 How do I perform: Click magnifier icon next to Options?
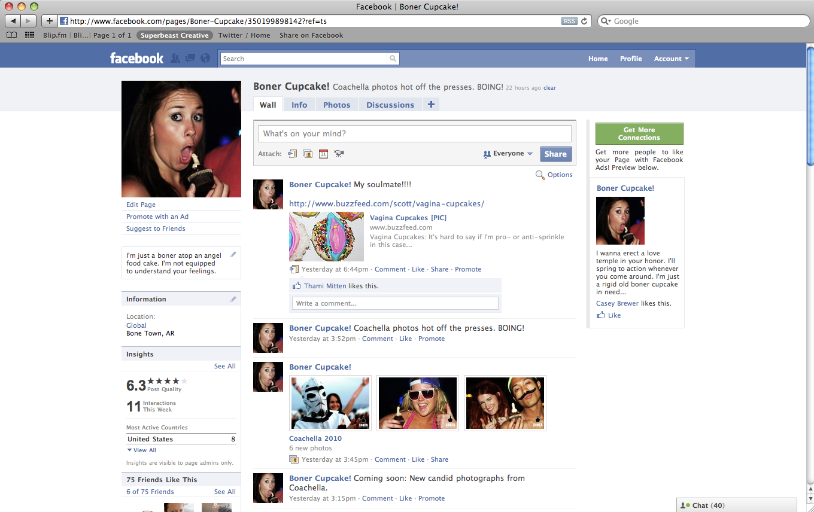point(540,175)
